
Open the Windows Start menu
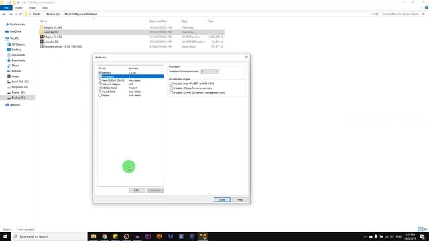tap(5, 236)
